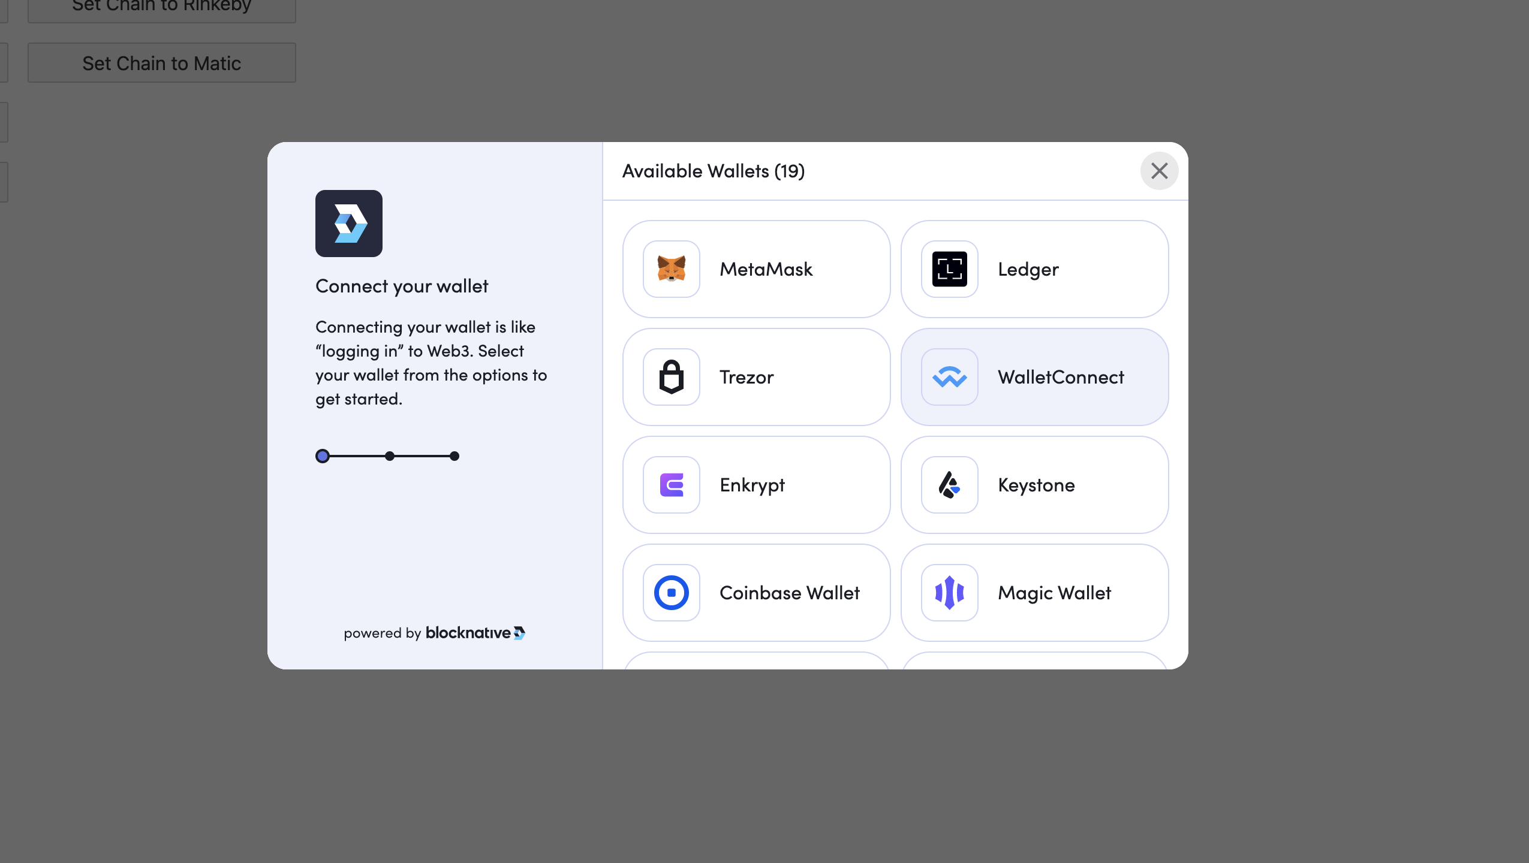This screenshot has height=863, width=1529.
Task: Select Trezor wallet text label
Action: click(746, 377)
